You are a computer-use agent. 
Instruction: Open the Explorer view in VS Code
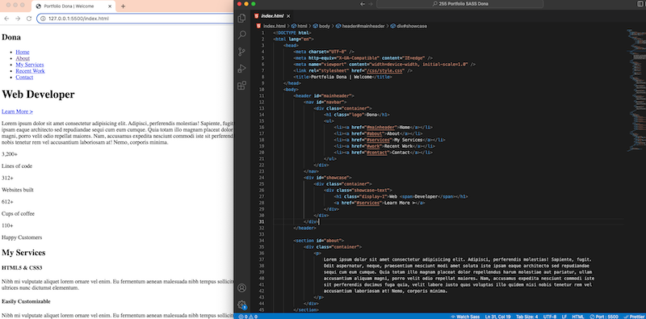coord(241,18)
